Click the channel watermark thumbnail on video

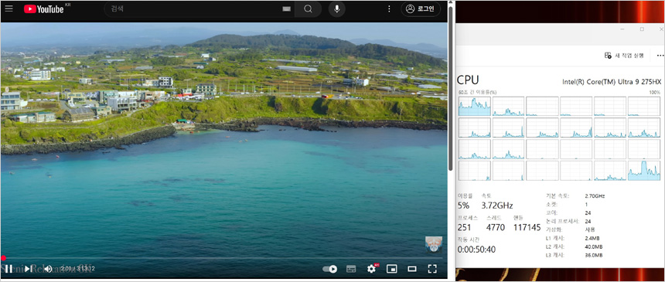click(434, 245)
